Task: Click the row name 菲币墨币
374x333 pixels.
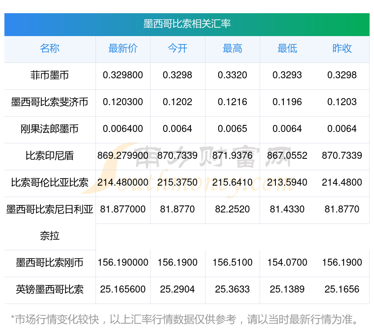Action: tap(50, 75)
